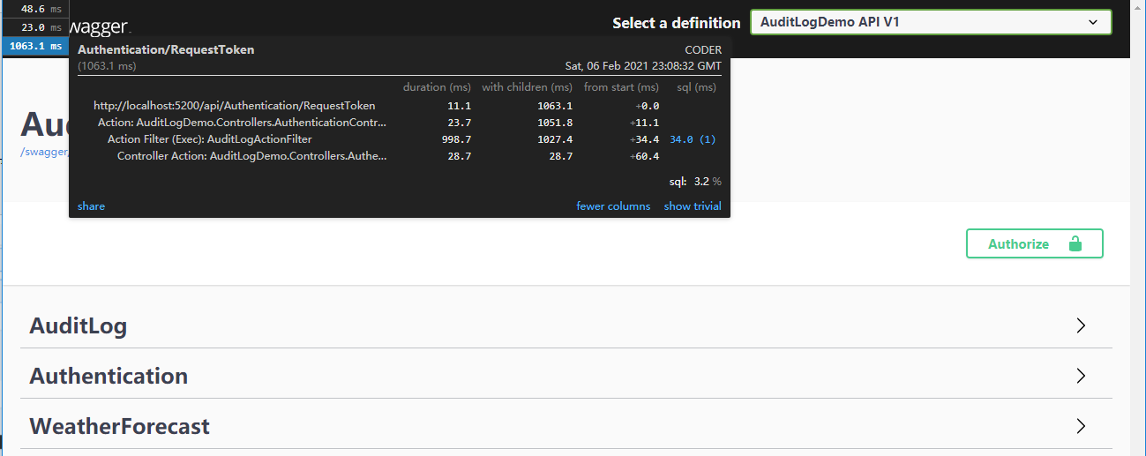Click the show trivial link
Screen dimensions: 1146x456
point(693,206)
